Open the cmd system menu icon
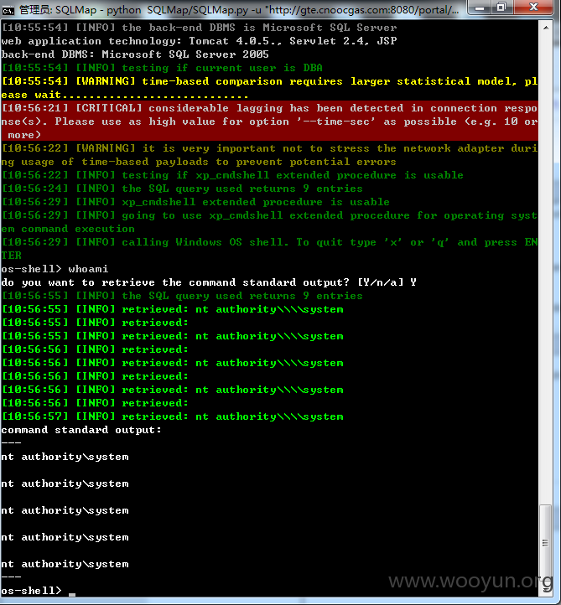This screenshot has height=605, width=561. [8, 10]
